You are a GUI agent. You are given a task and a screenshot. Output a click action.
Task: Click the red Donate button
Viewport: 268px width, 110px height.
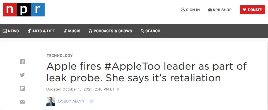[252, 10]
